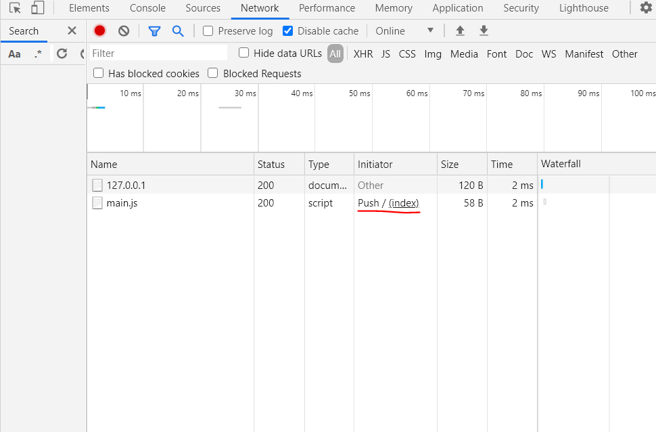Check Hide data URLs

coord(244,53)
